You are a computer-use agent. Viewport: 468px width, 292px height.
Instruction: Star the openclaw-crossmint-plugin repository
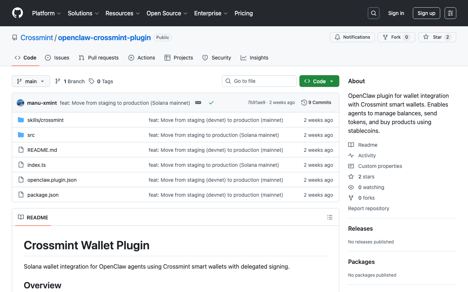click(437, 37)
